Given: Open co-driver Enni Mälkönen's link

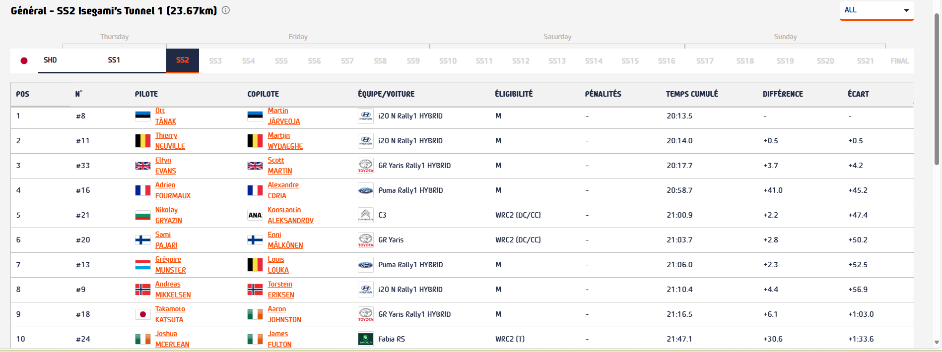Looking at the screenshot, I should 285,240.
